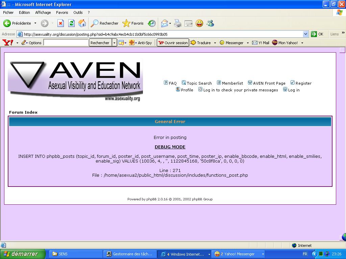Screen dimensions: 346x259
Task: Refresh the page with the green arrows icon
Action: [x=72, y=23]
